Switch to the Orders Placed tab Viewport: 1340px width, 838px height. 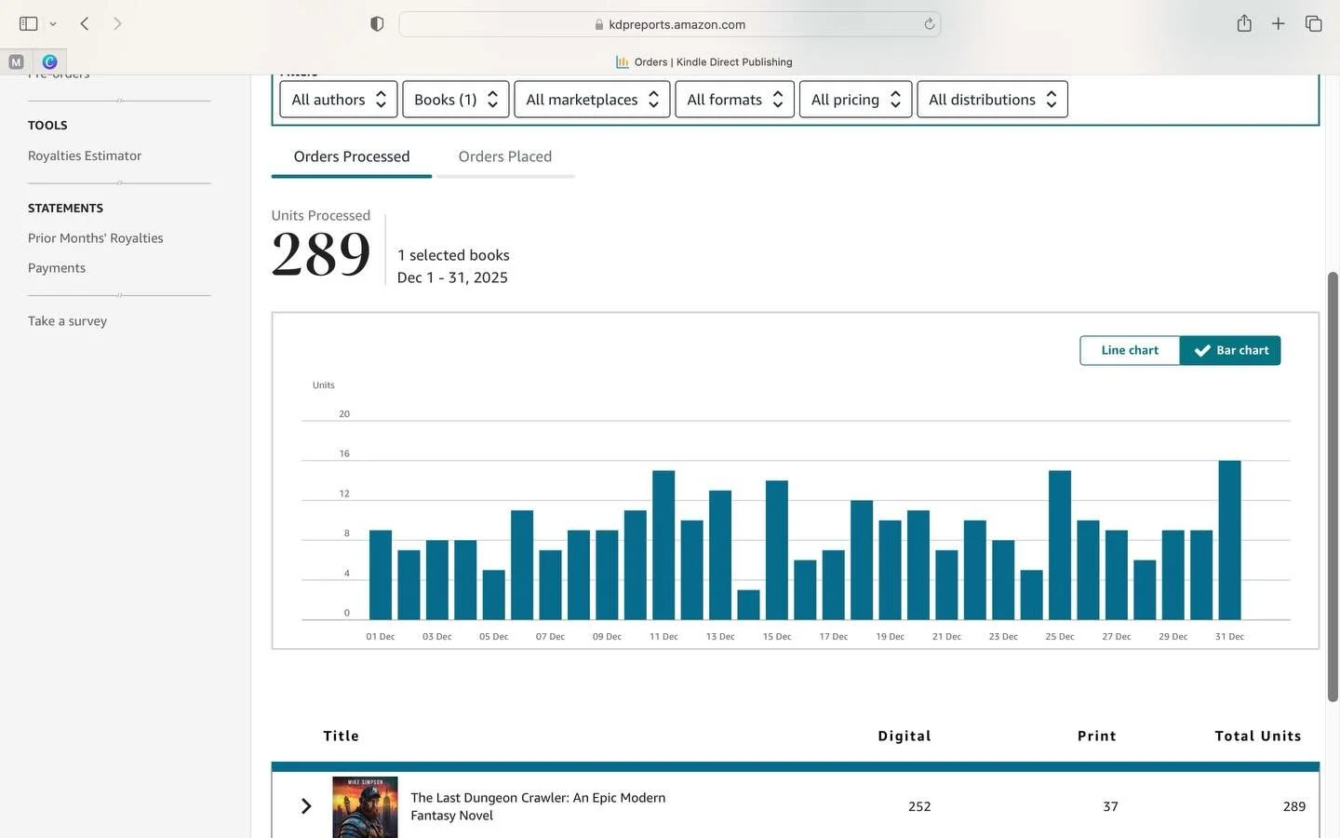505,156
